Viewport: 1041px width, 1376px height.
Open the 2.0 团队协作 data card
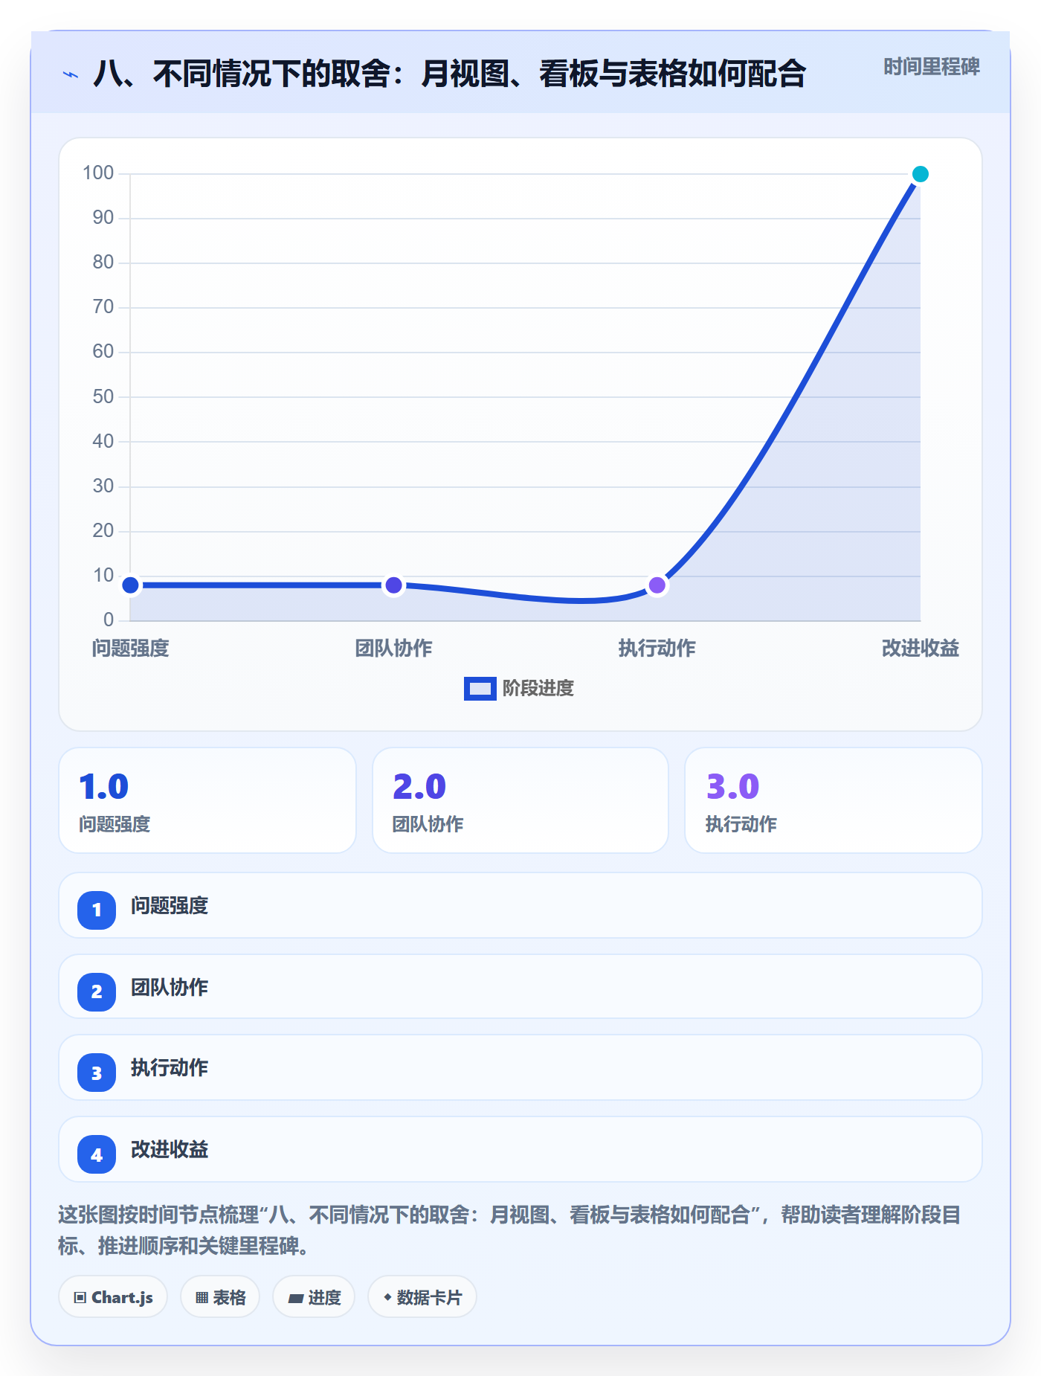click(520, 800)
